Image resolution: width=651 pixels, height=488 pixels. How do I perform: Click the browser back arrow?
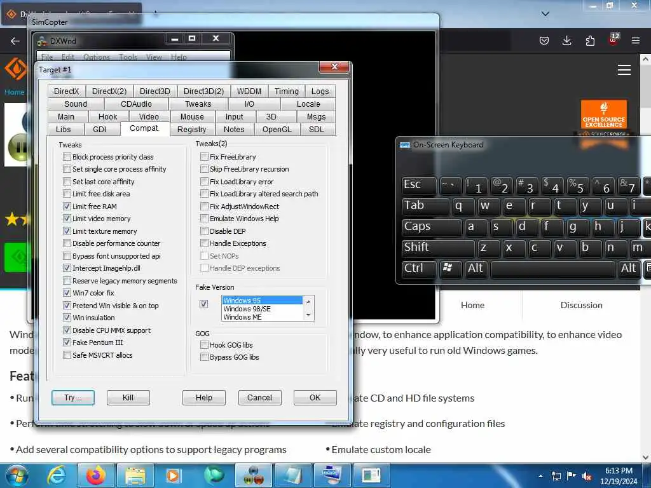15,41
